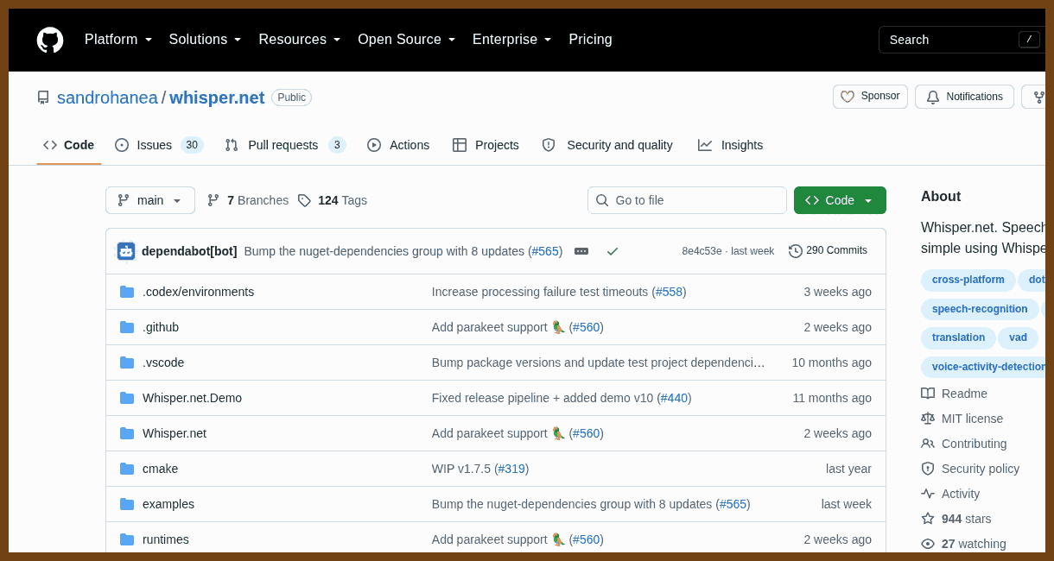Expand the Platform menu
This screenshot has height=561, width=1054.
(118, 40)
